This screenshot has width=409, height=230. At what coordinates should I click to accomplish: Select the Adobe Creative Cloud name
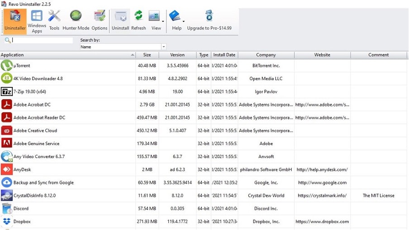pos(35,130)
